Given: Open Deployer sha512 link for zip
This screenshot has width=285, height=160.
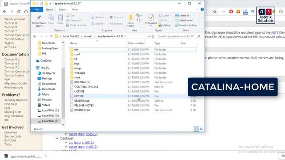Looking at the screenshot, I should pyautogui.click(x=87, y=143).
